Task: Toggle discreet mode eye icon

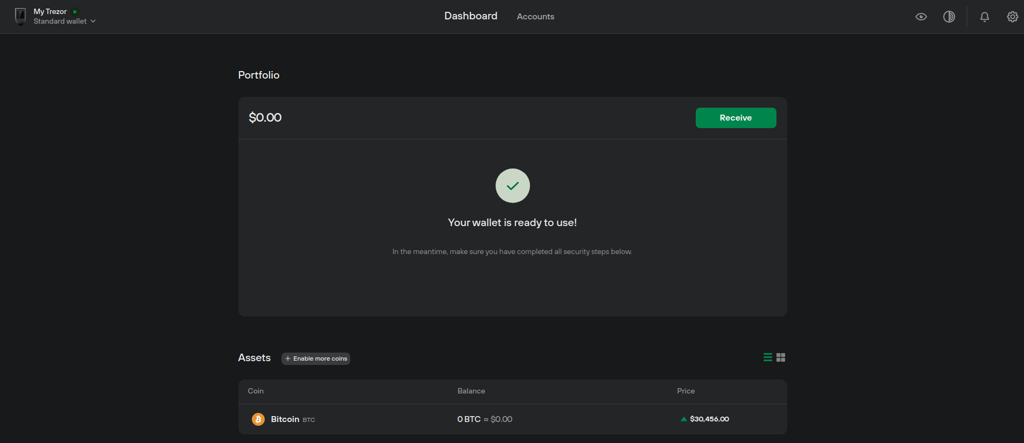Action: 921,17
